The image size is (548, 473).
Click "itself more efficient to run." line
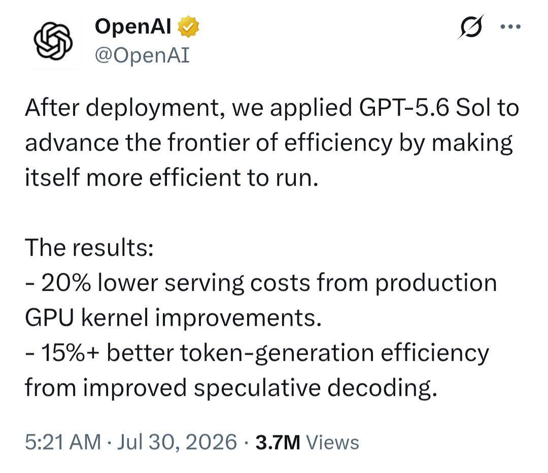(x=172, y=178)
